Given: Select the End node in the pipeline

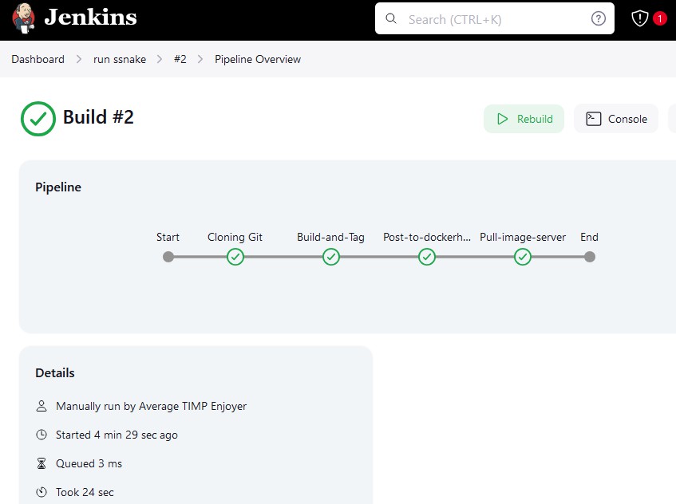Looking at the screenshot, I should (590, 257).
